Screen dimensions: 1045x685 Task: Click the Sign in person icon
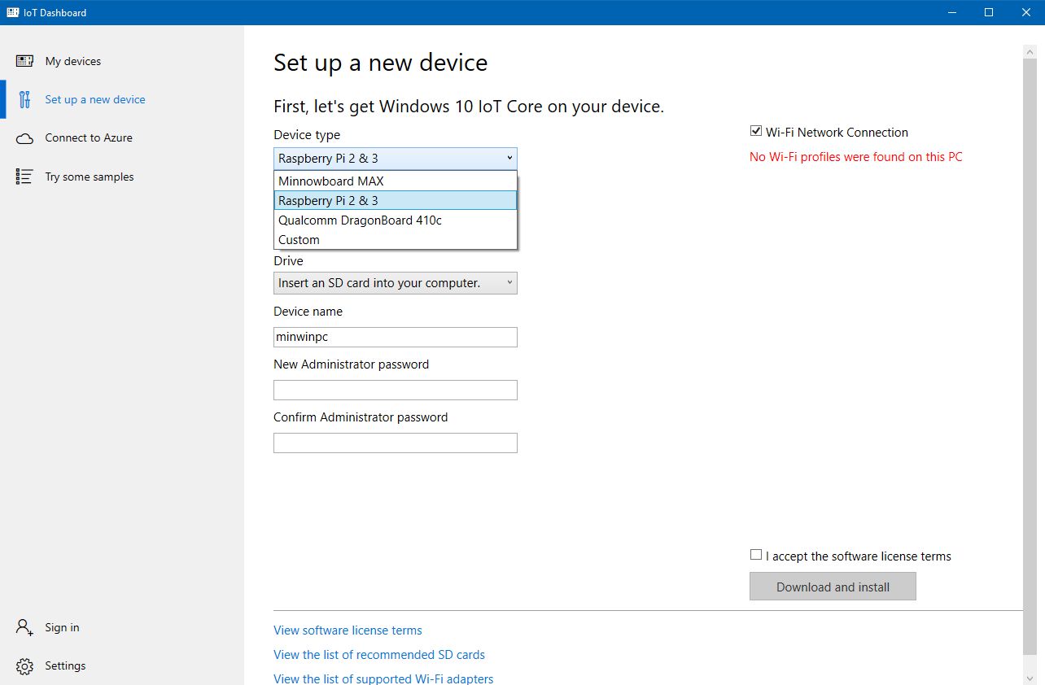[24, 627]
